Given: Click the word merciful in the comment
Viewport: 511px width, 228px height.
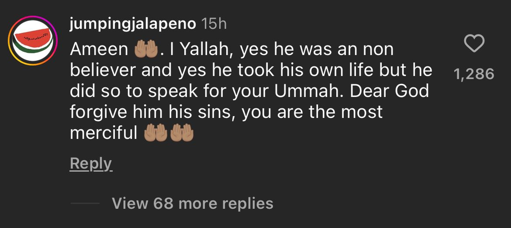Looking at the screenshot, I should tap(104, 133).
